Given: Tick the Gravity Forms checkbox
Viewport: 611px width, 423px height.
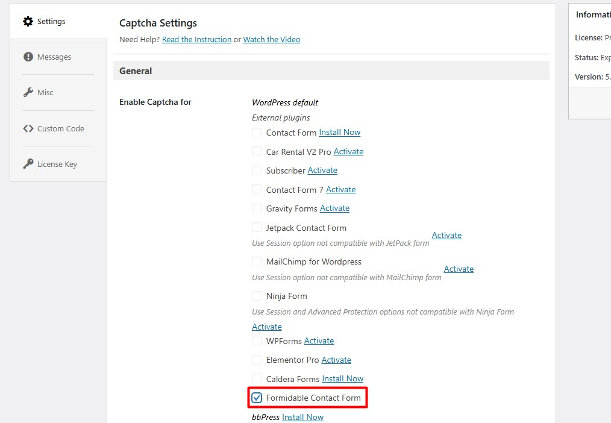Looking at the screenshot, I should (x=257, y=208).
